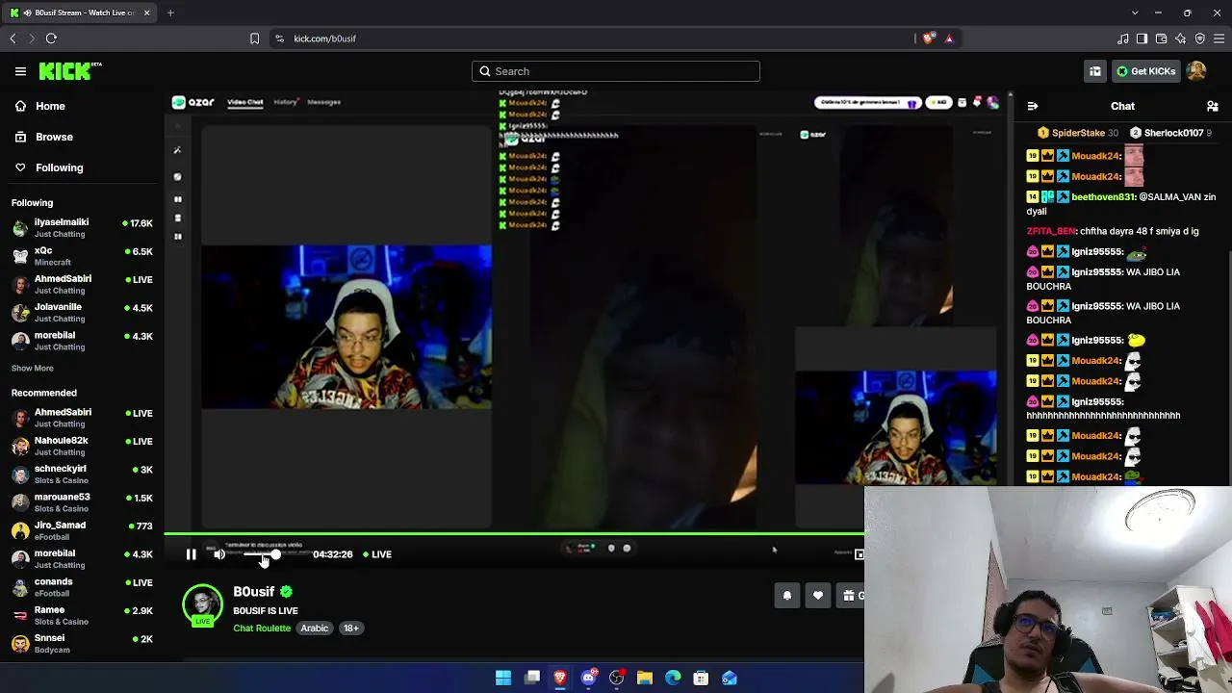Focus the Kick search field
Image resolution: width=1232 pixels, height=693 pixels.
pyautogui.click(x=616, y=71)
